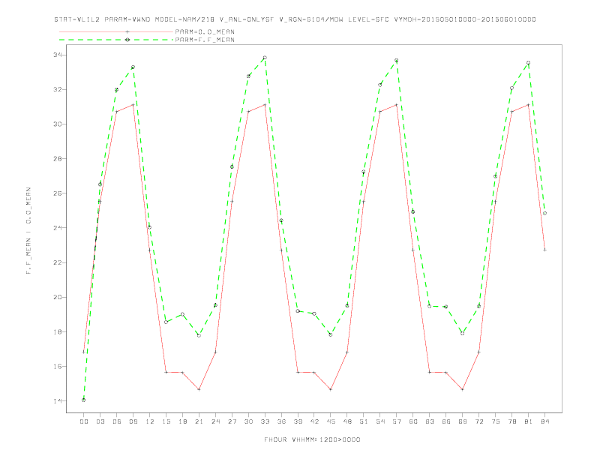This screenshot has height=459, width=594.
Task: Click the y-axis tick label 28
Action: coord(58,159)
